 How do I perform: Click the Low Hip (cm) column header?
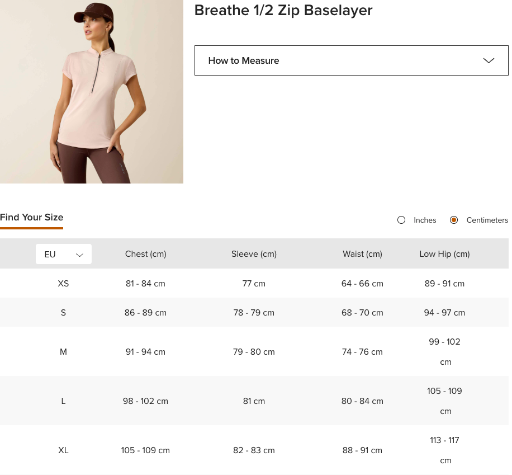444,254
